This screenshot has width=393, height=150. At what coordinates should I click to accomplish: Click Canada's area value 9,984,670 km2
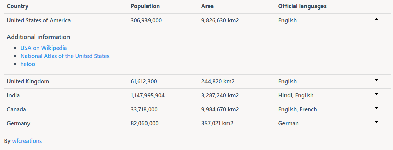(220, 109)
